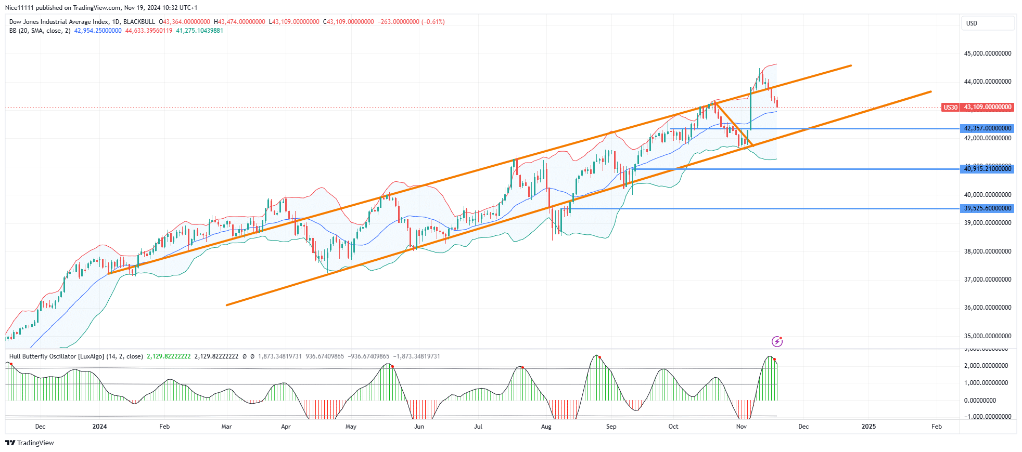The height and width of the screenshot is (452, 1022).
Task: Select the 42,357.00 horizontal line label
Action: [987, 128]
